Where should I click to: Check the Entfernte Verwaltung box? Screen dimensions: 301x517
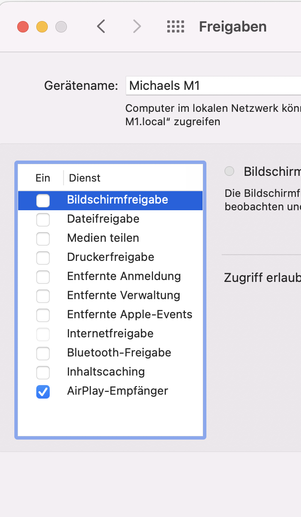pos(43,296)
